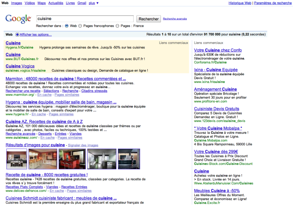Click Recettes Plats Complets sublink
293x207 pixels.
point(24,187)
